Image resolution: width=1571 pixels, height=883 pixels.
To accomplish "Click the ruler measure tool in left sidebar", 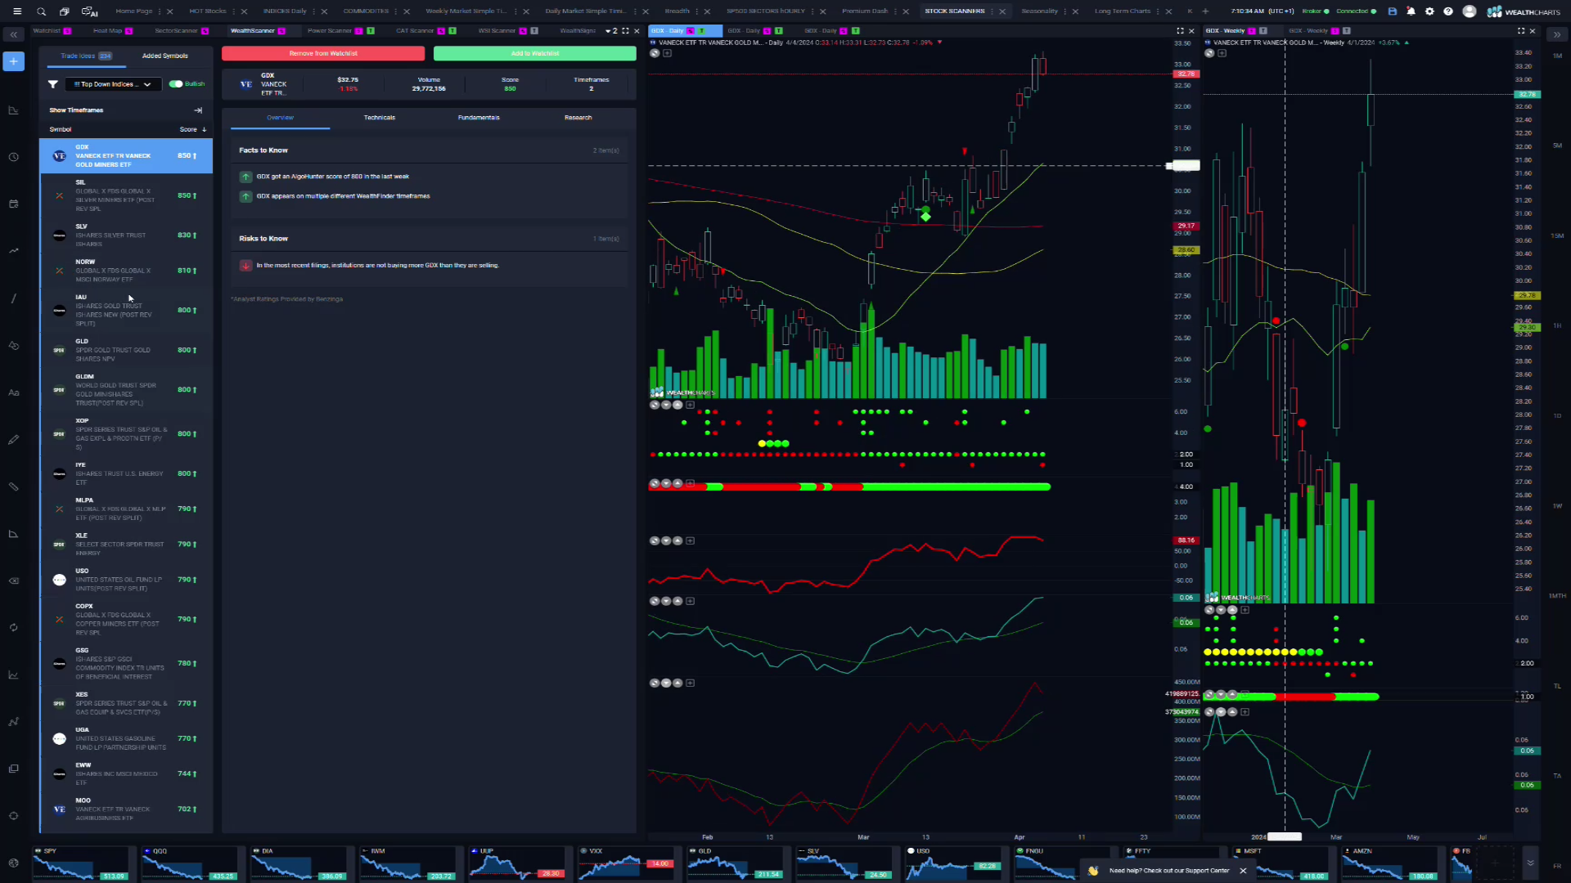I will point(13,486).
